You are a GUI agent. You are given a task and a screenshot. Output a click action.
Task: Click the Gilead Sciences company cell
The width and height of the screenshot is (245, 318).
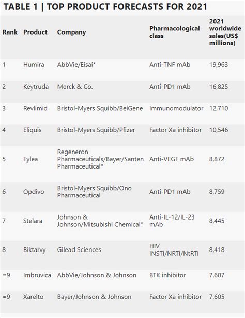(79, 249)
